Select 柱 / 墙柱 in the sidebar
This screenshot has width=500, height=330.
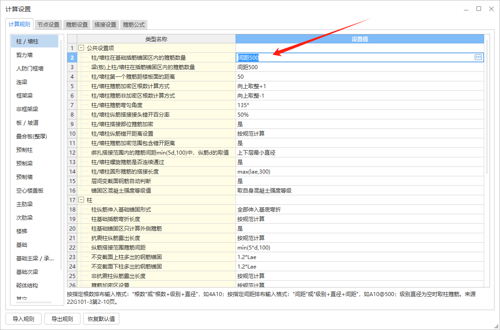35,42
